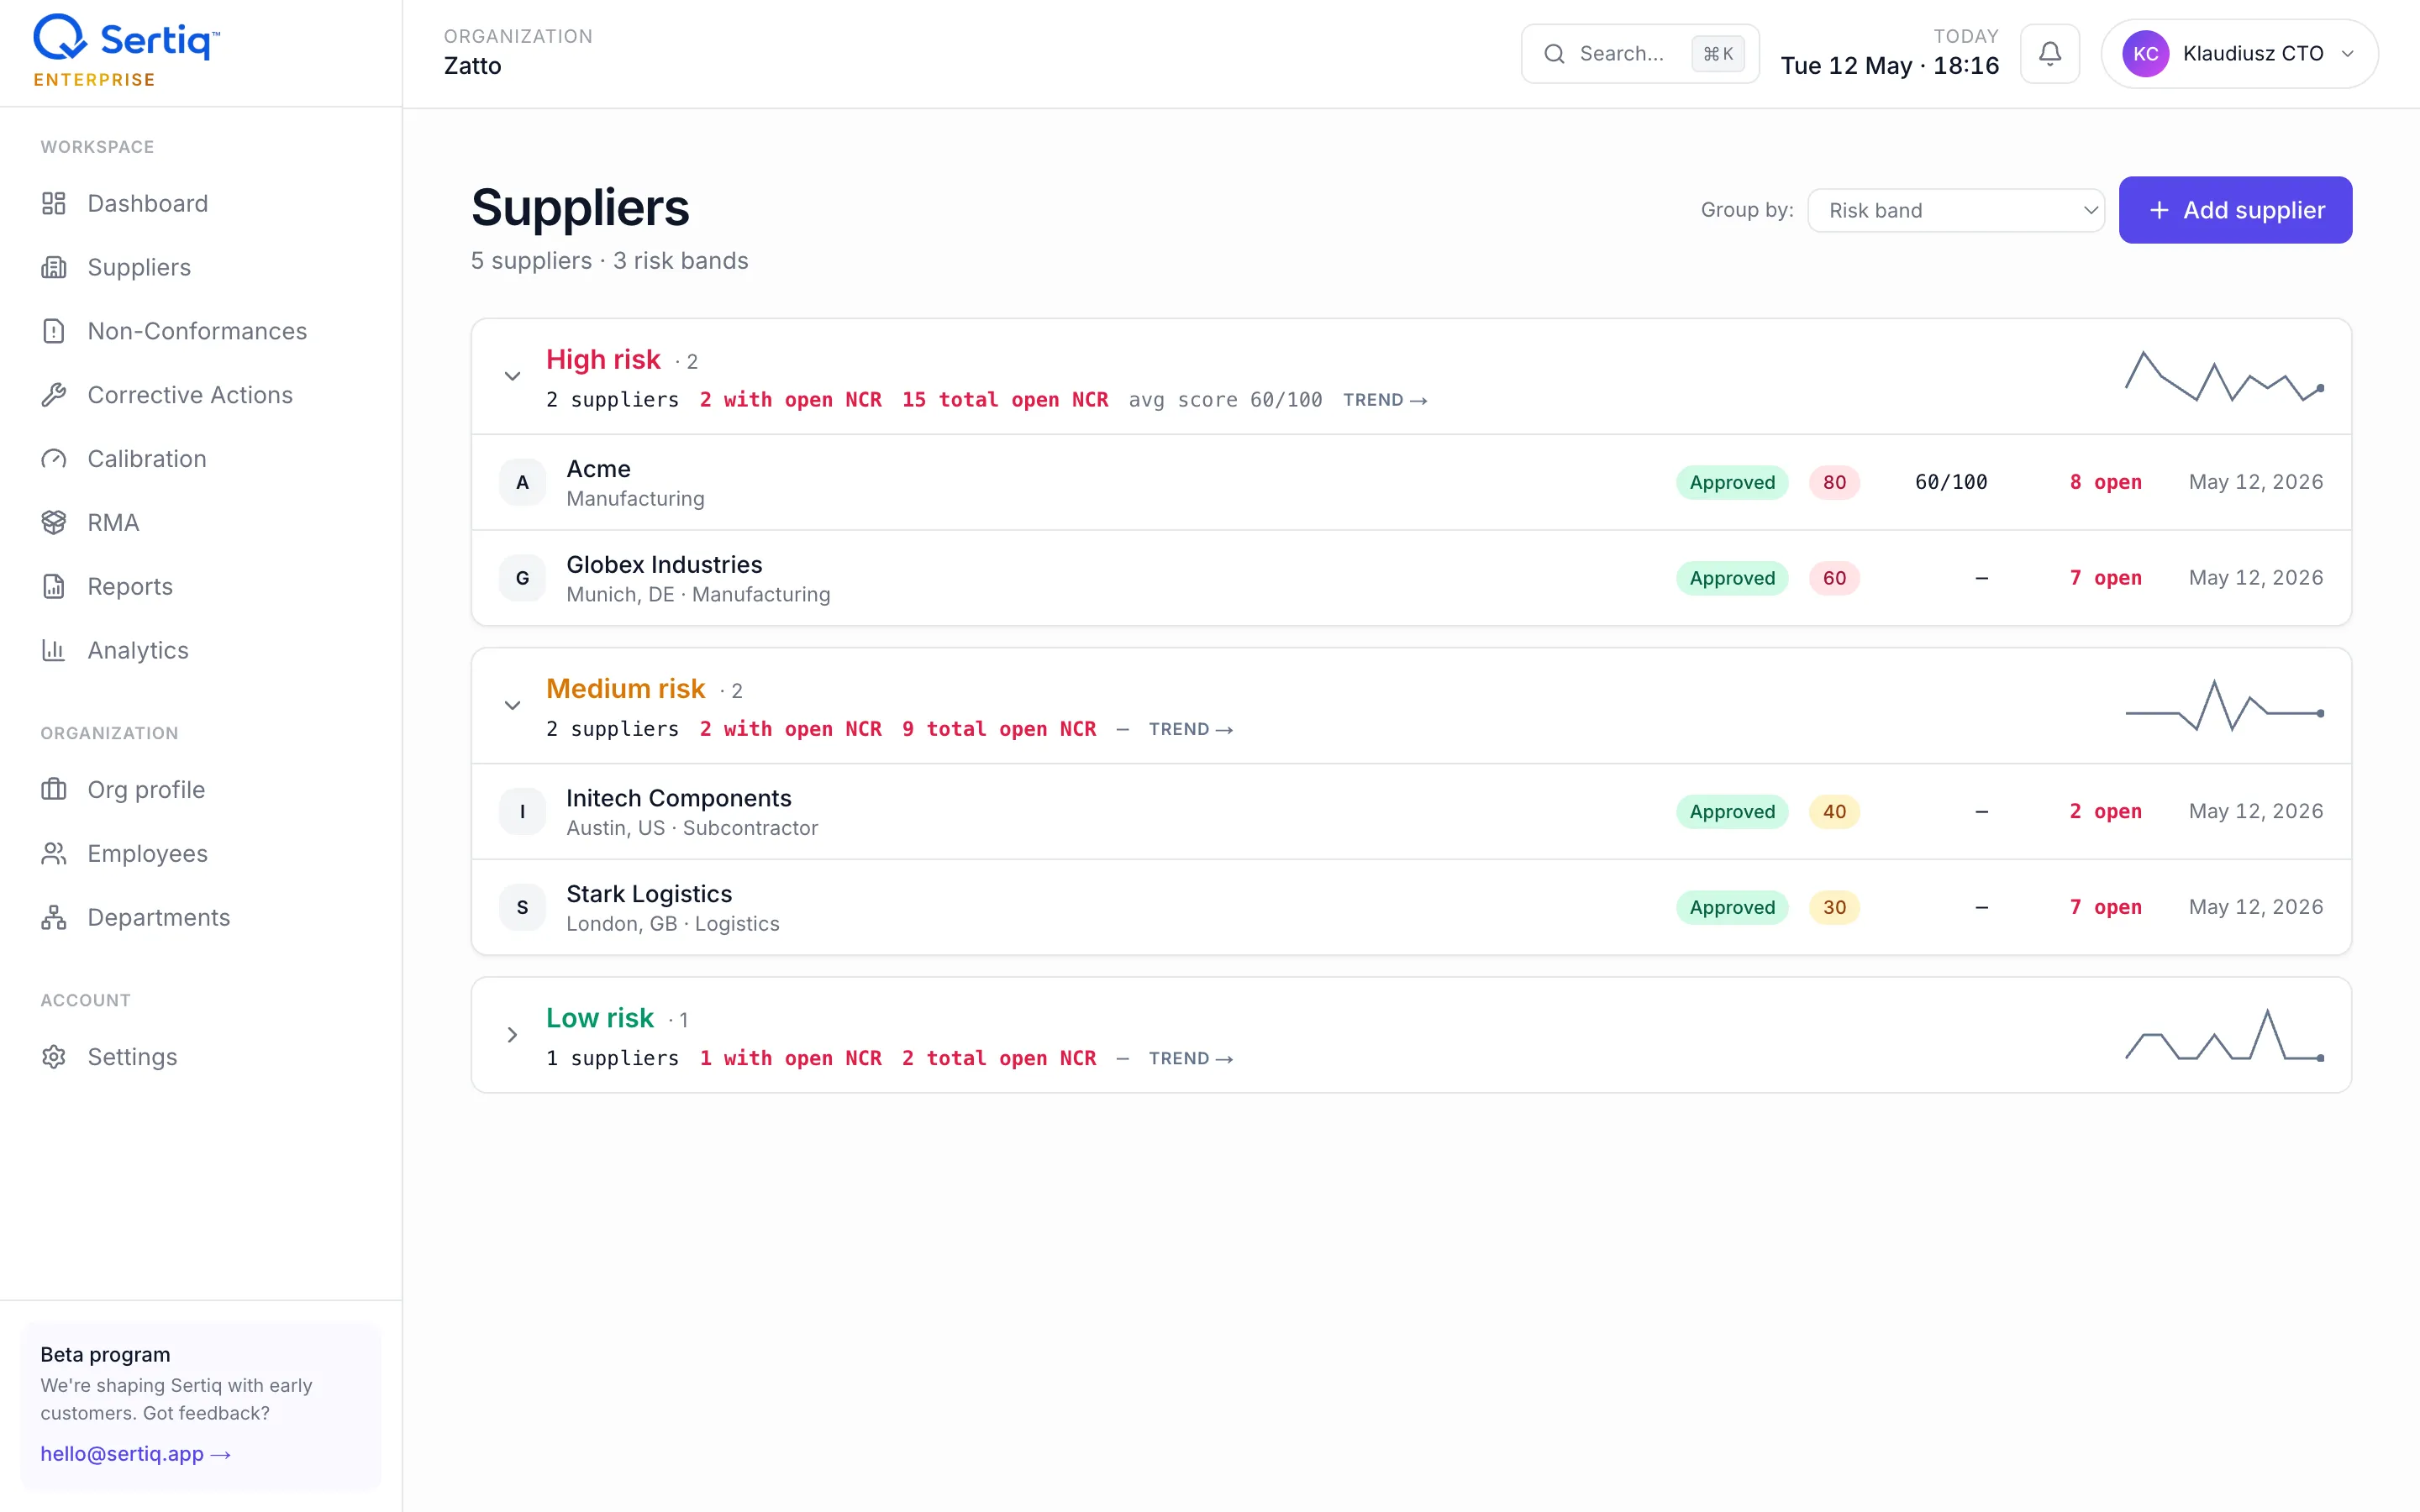Image resolution: width=2420 pixels, height=1512 pixels.
Task: Open Initech Components supplier details
Action: pos(1411,811)
